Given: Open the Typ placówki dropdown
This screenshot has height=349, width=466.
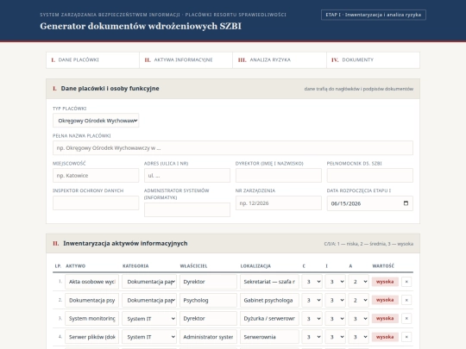Looking at the screenshot, I should (96, 121).
